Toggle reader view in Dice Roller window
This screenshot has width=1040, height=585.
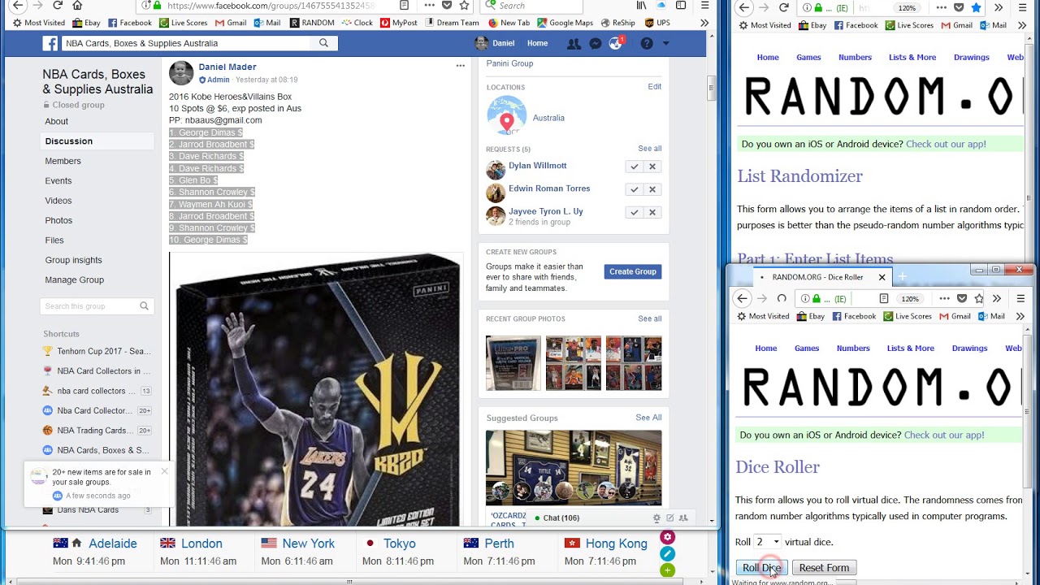(883, 298)
